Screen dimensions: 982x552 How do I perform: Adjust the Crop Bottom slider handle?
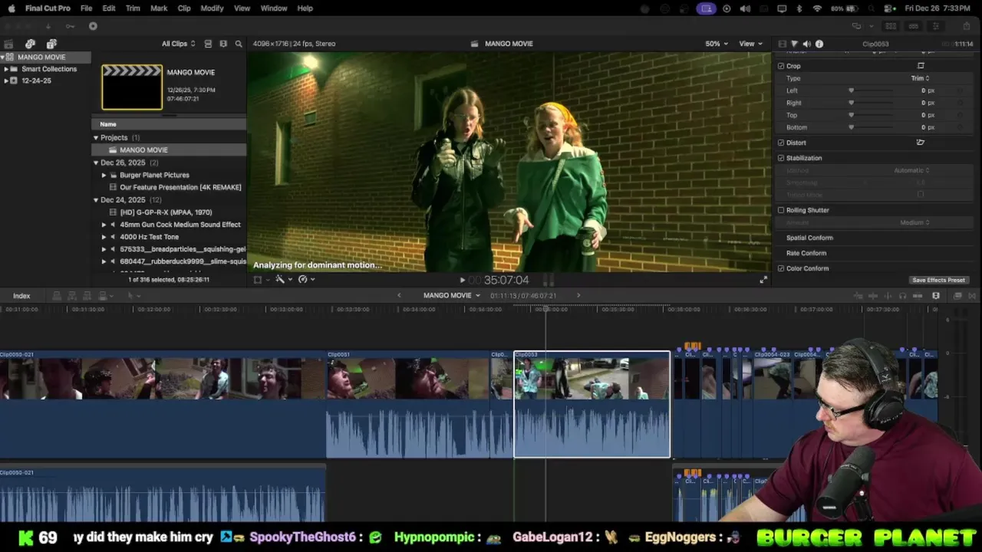(x=851, y=127)
